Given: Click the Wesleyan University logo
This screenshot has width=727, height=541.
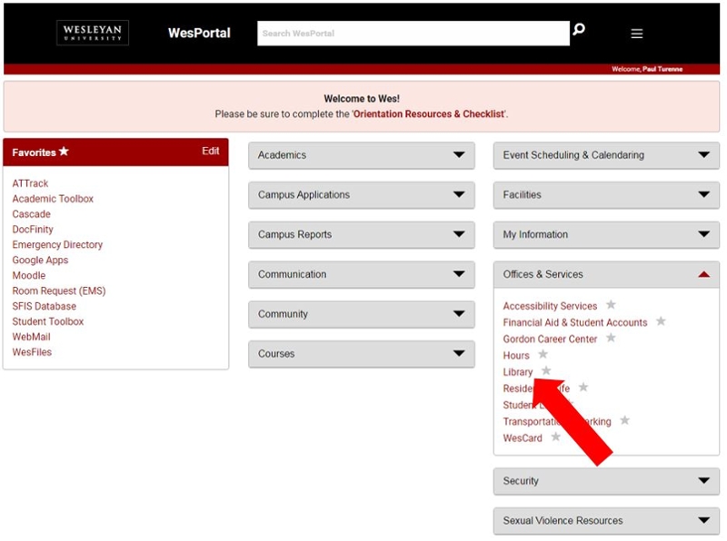Looking at the screenshot, I should pyautogui.click(x=93, y=33).
